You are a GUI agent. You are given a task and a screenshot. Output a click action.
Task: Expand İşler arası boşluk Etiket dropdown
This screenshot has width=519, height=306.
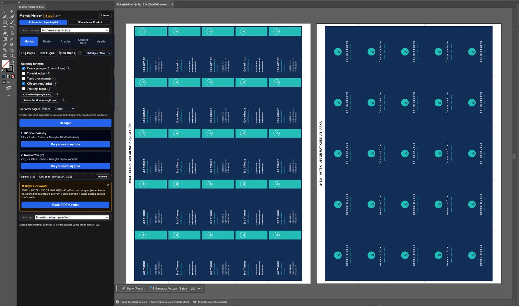(x=58, y=109)
